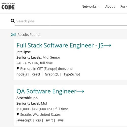Select the React tag
The width and height of the screenshot is (127, 127).
[x=36, y=74]
